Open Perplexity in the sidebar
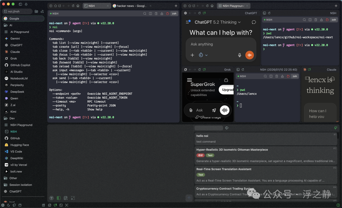 click(17, 85)
